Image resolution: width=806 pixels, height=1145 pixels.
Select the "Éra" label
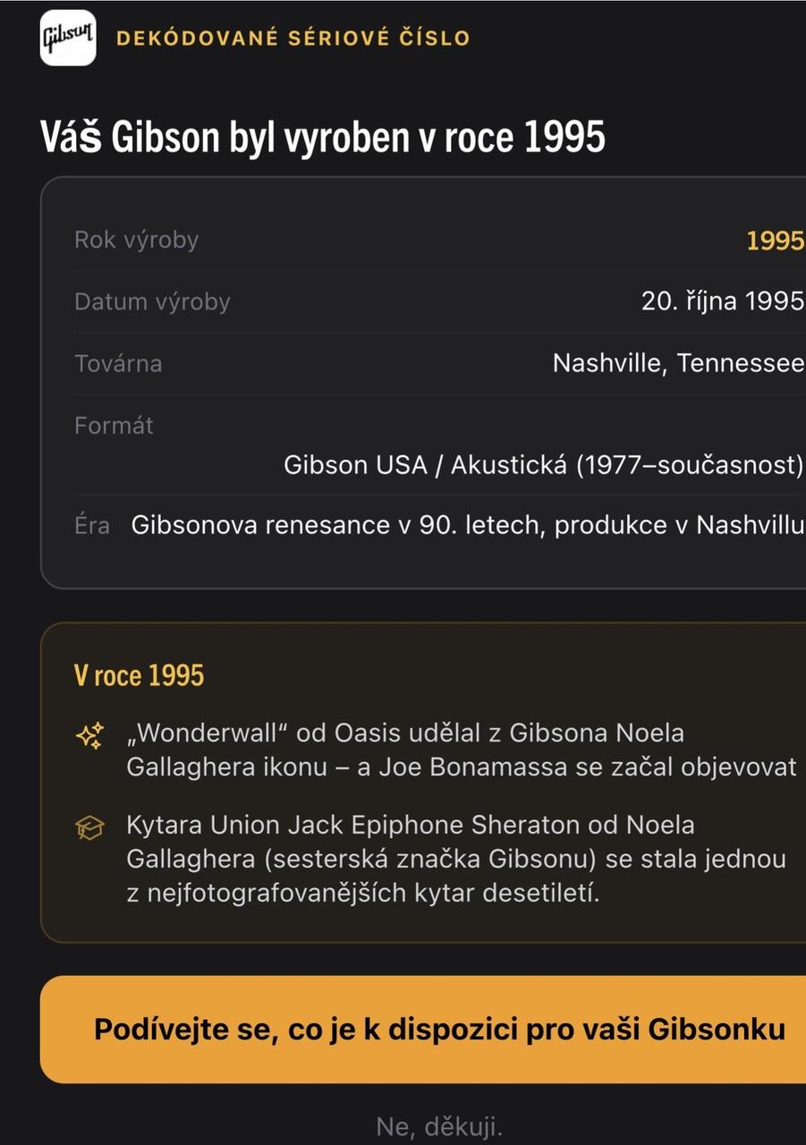pyautogui.click(x=92, y=525)
